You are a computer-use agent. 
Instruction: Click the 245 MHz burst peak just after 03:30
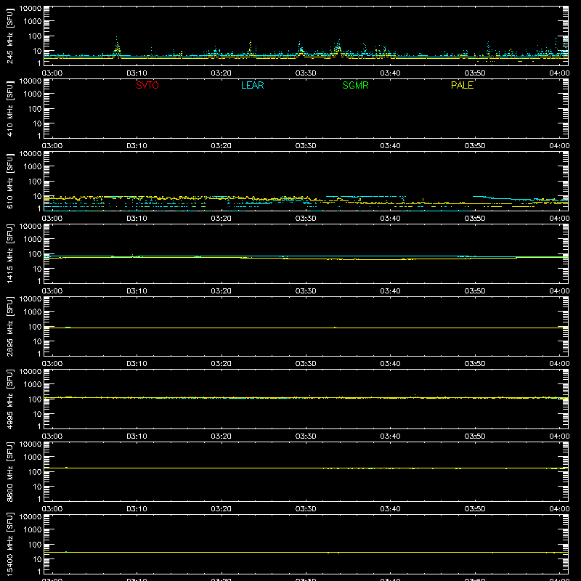pyautogui.click(x=338, y=48)
